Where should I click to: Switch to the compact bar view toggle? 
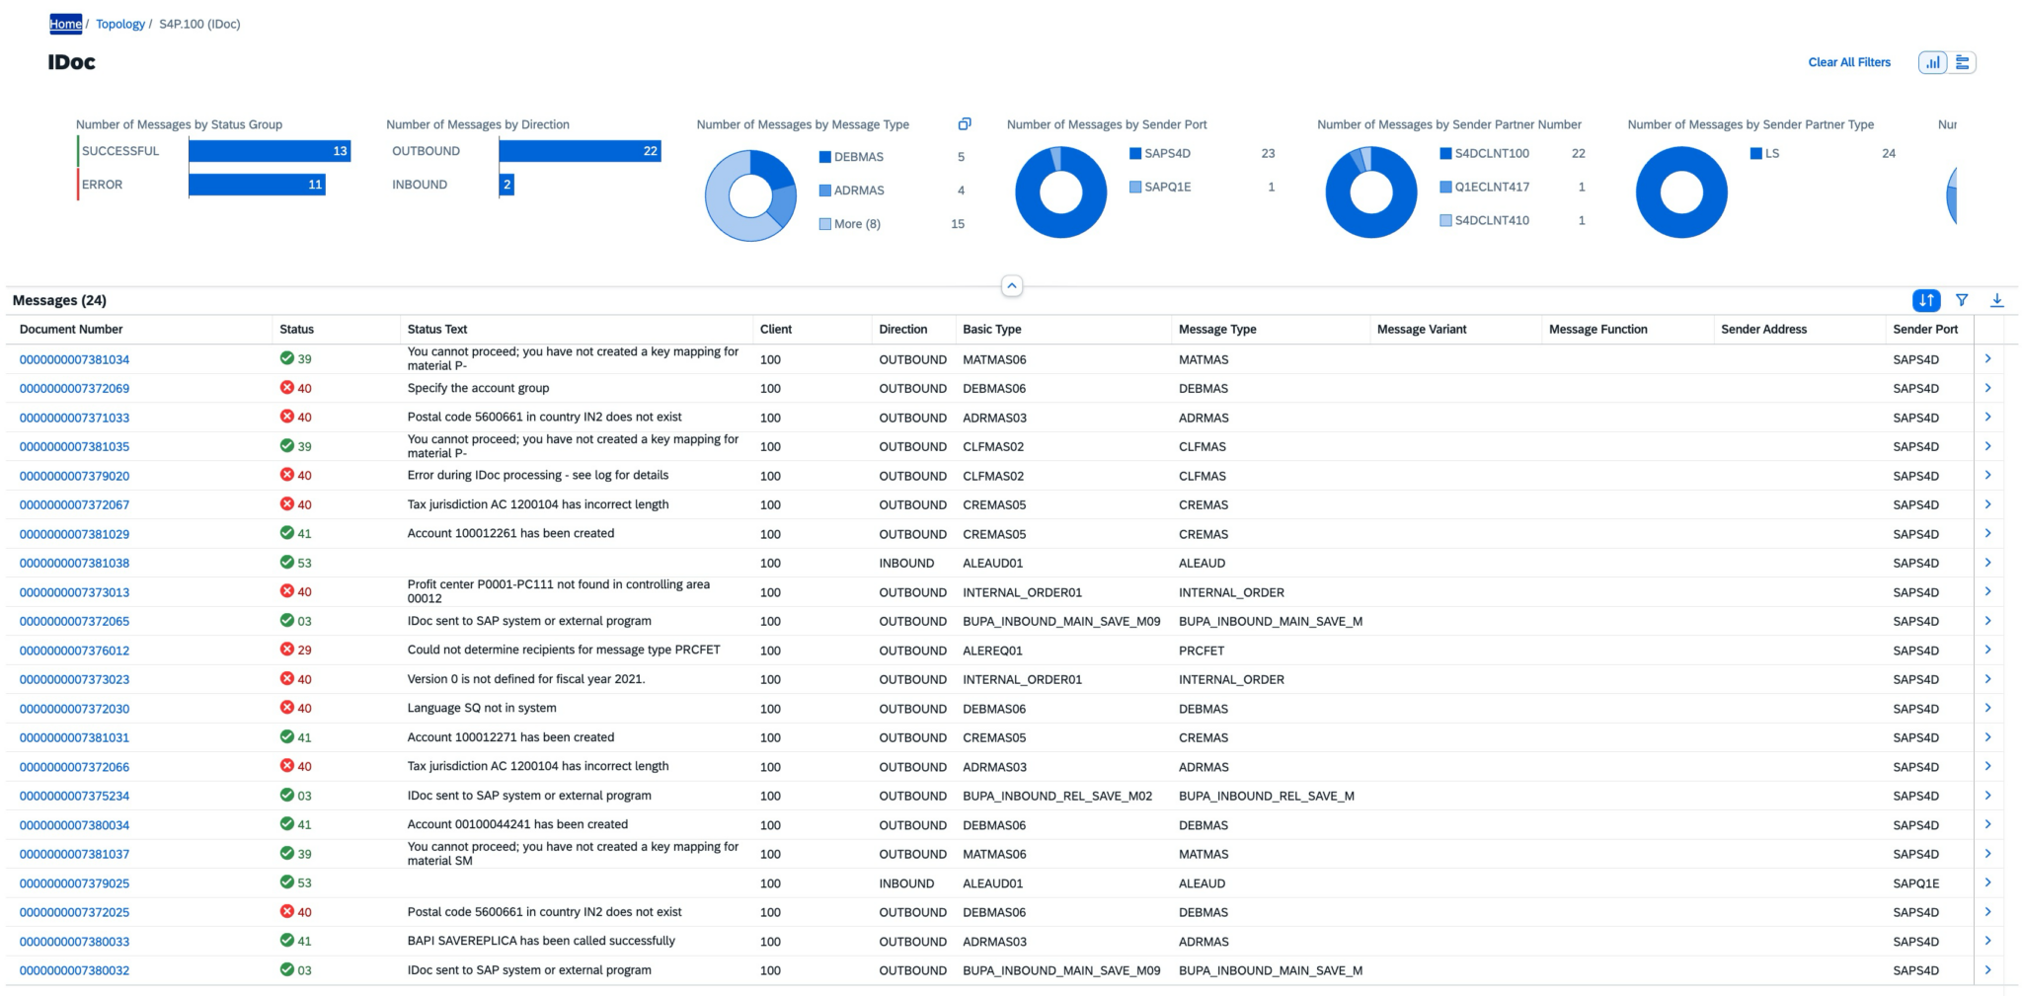click(1962, 62)
